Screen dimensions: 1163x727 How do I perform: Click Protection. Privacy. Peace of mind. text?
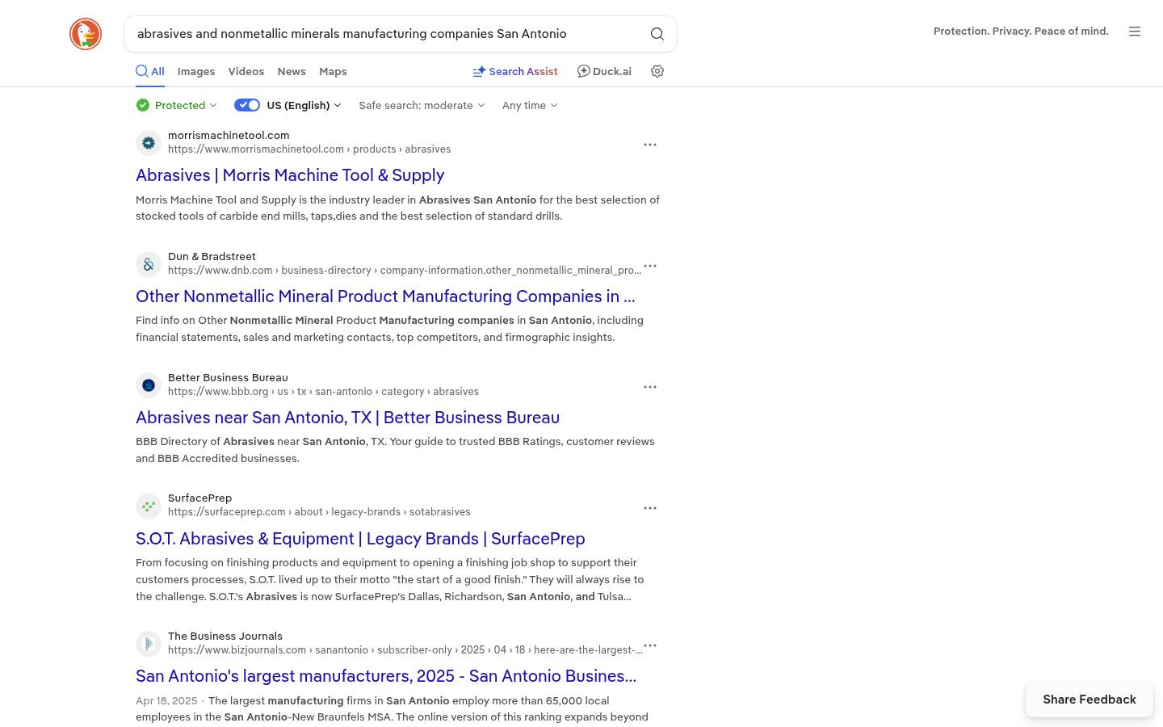(1021, 32)
